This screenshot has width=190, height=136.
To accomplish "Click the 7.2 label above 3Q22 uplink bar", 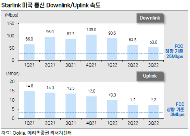I will coord(153,100).
